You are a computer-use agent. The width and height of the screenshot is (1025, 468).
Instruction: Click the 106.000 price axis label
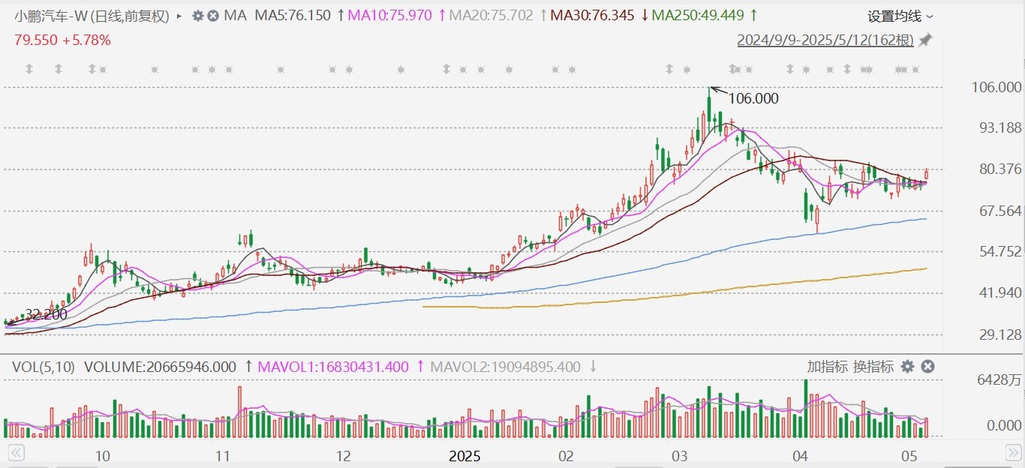click(996, 88)
